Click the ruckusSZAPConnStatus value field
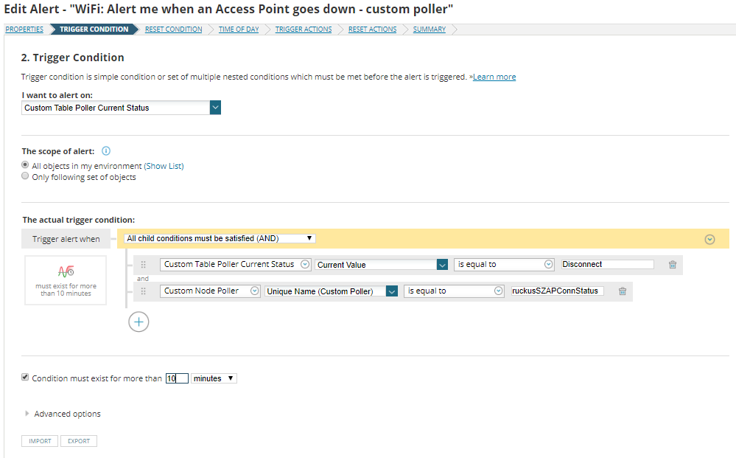The image size is (736, 458). (558, 291)
